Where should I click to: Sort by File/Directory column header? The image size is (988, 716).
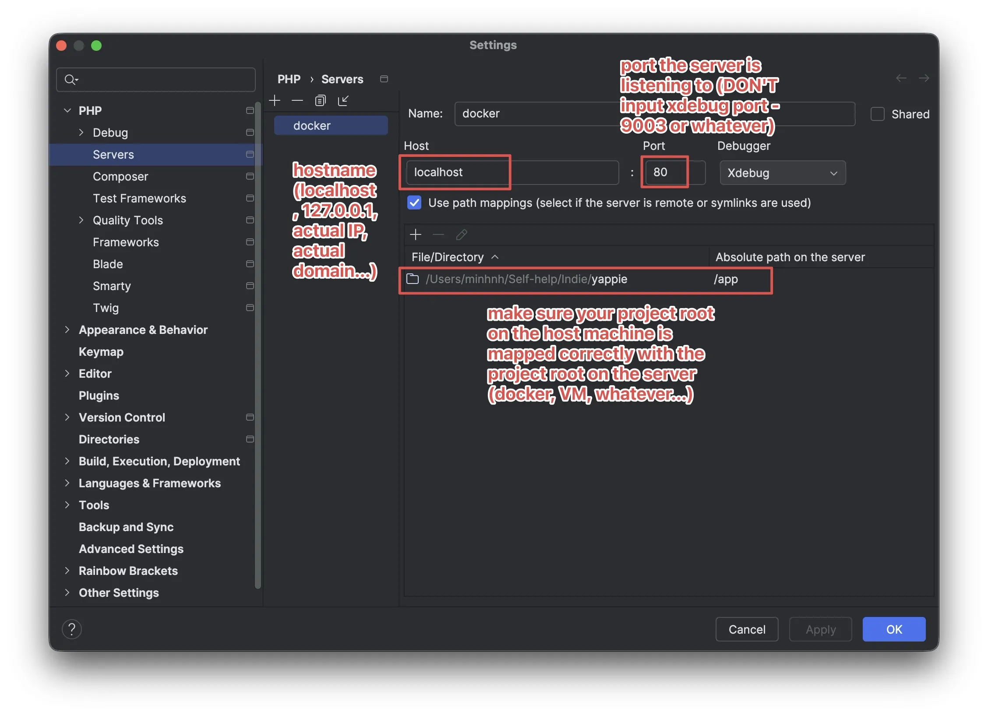click(448, 257)
